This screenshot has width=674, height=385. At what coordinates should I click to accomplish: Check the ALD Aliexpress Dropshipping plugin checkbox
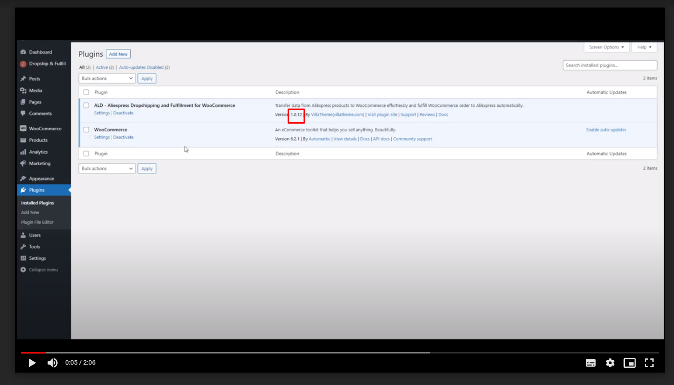(x=86, y=105)
